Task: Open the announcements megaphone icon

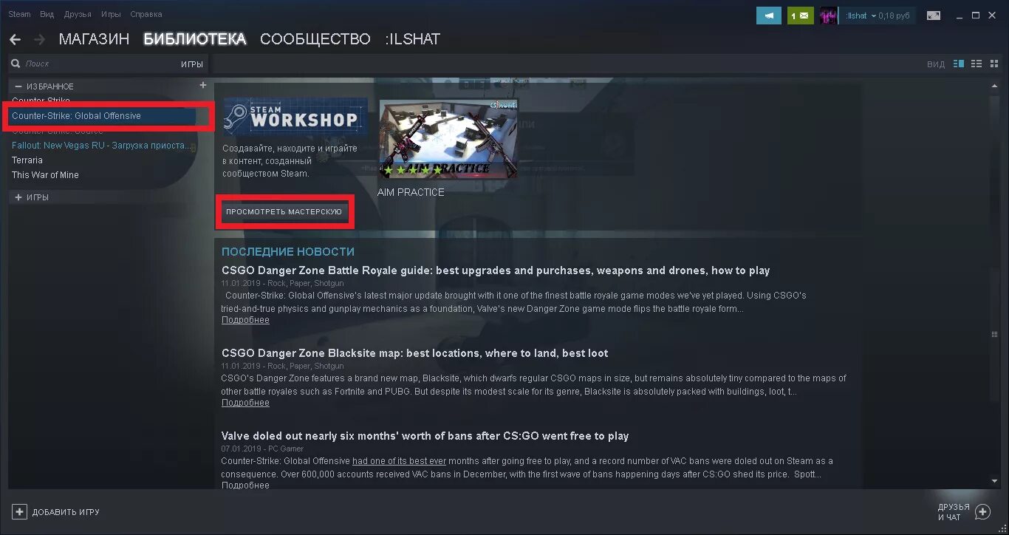Action: tap(768, 16)
